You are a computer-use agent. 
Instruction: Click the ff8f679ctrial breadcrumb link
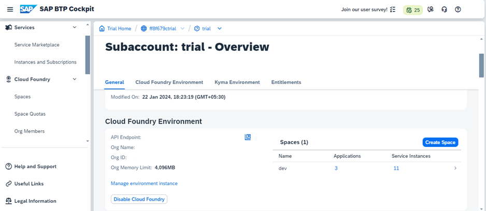pos(163,28)
